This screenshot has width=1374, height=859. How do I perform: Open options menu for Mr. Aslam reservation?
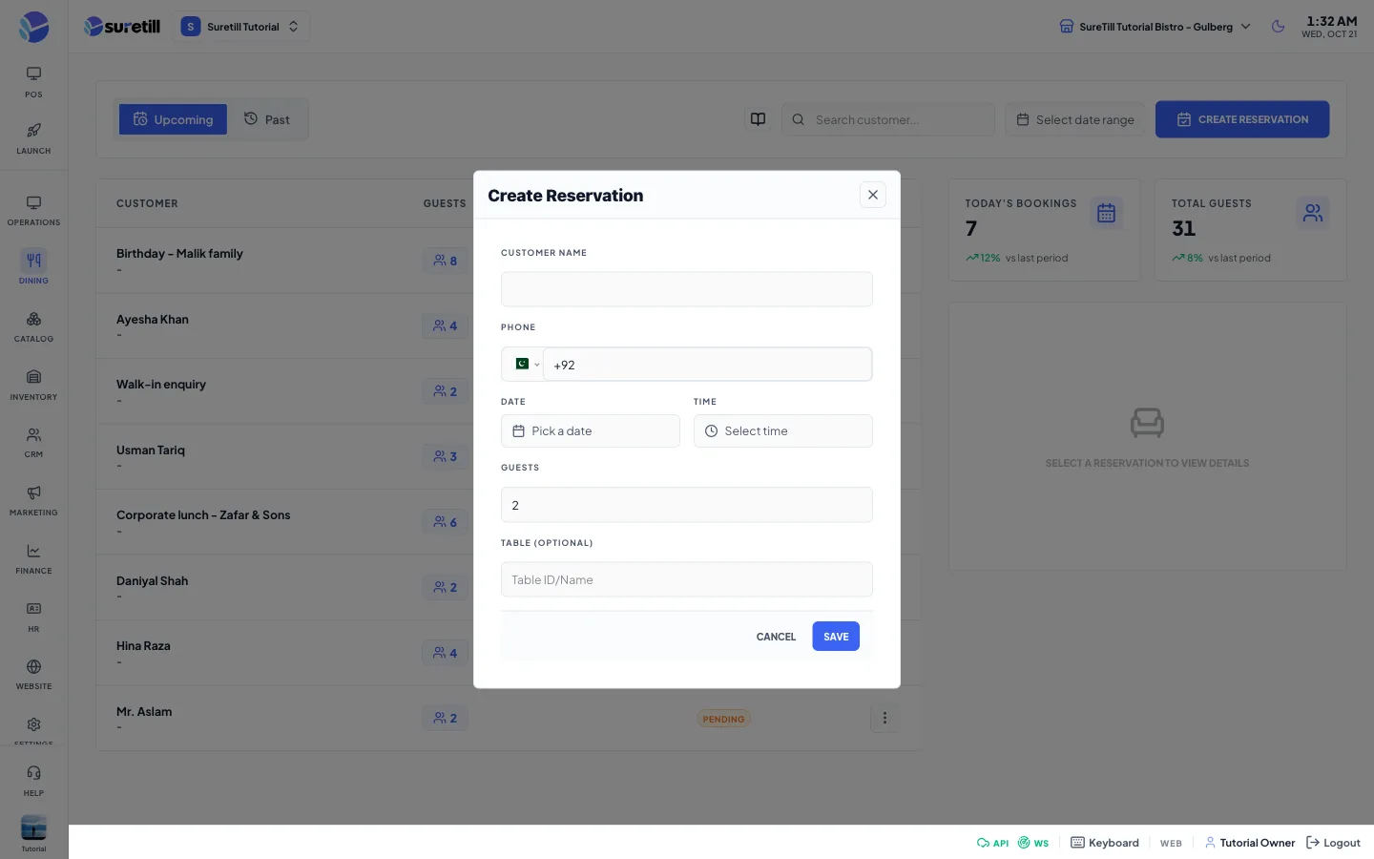[885, 718]
